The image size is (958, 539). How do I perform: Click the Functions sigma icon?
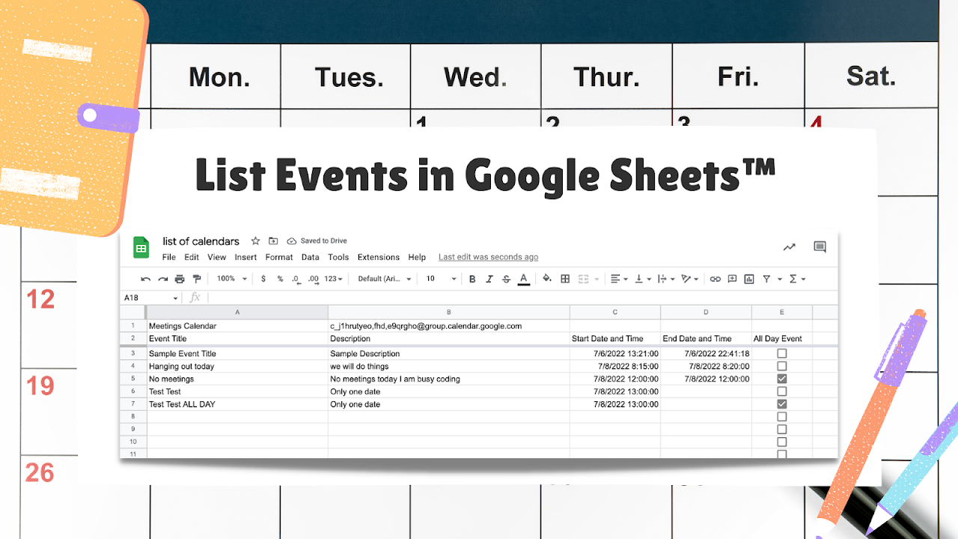tap(793, 279)
